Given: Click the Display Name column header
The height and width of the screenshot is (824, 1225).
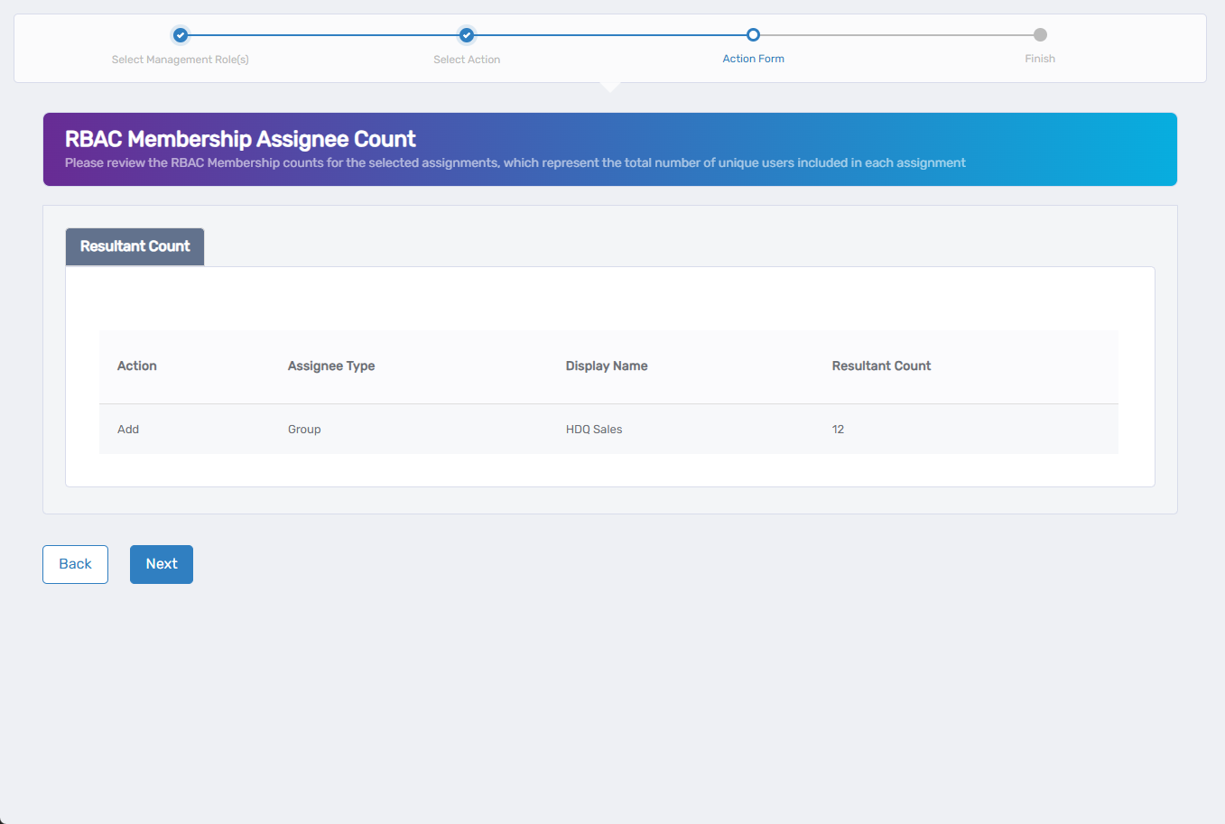Looking at the screenshot, I should point(607,366).
